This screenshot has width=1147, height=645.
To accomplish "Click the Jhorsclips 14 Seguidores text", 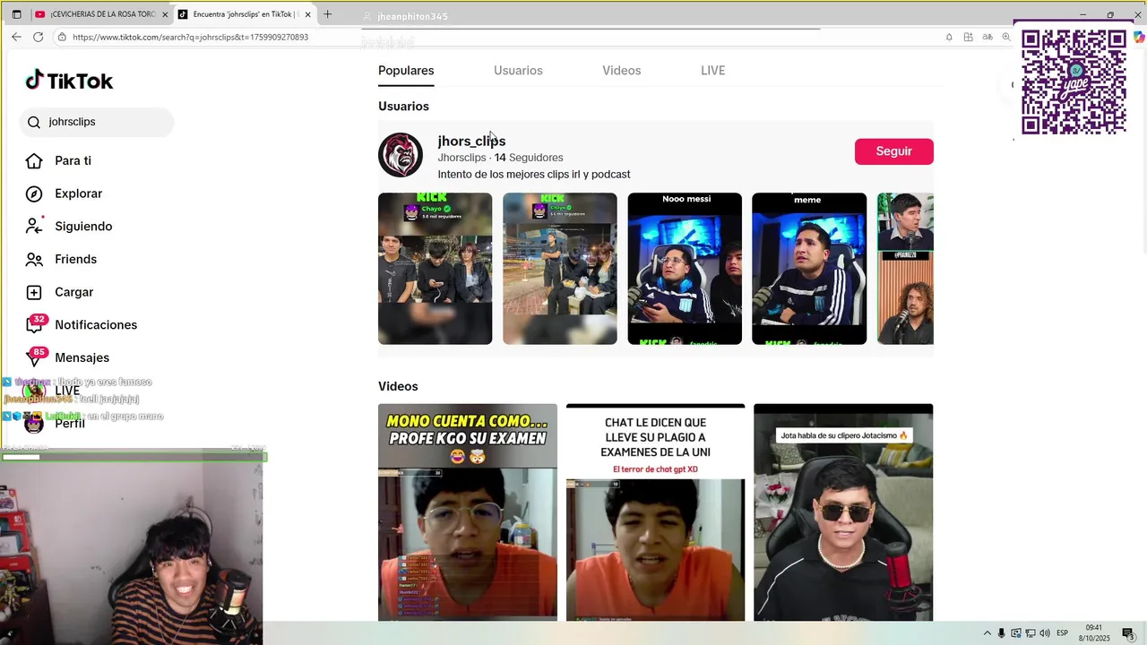I will 500,158.
